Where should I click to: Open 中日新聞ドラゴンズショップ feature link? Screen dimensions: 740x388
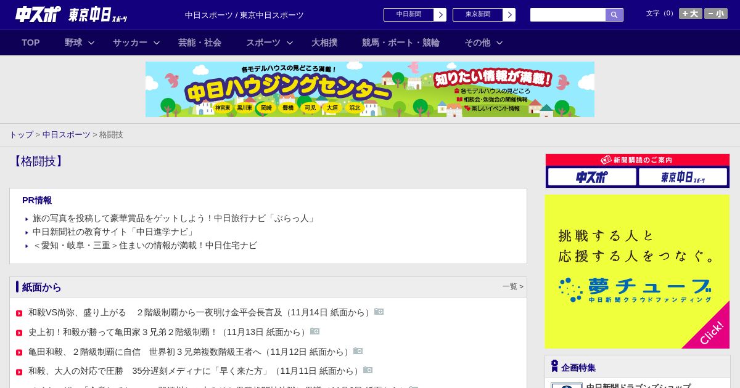[638, 386]
